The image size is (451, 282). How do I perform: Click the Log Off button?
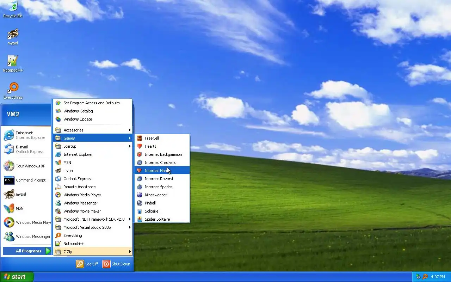click(x=87, y=264)
